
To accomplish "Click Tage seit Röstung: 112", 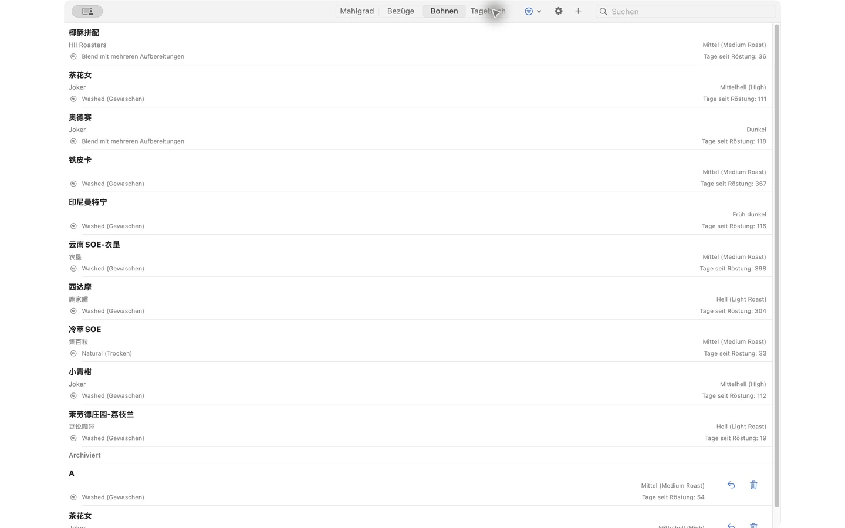I will (734, 396).
